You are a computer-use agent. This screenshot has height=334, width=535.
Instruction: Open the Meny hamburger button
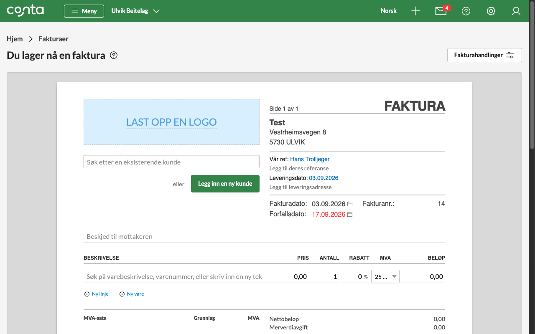click(84, 11)
